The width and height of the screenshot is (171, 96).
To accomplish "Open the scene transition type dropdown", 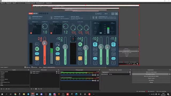I will tap(115, 72).
